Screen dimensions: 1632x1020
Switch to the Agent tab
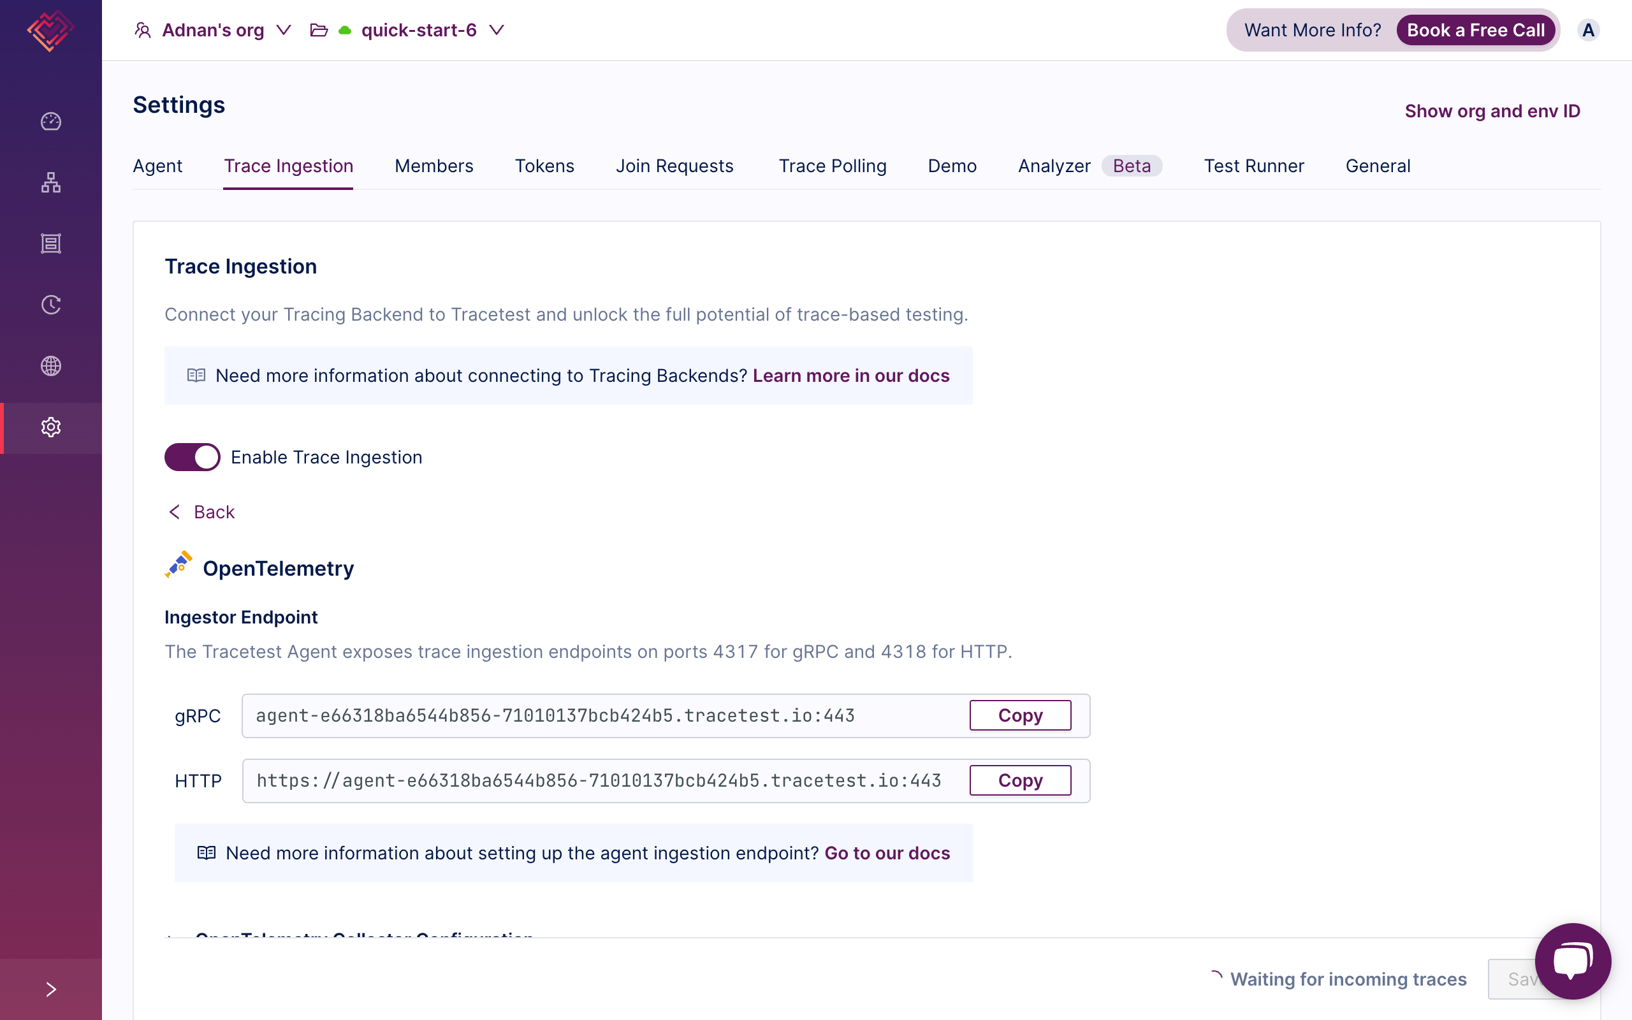157,166
